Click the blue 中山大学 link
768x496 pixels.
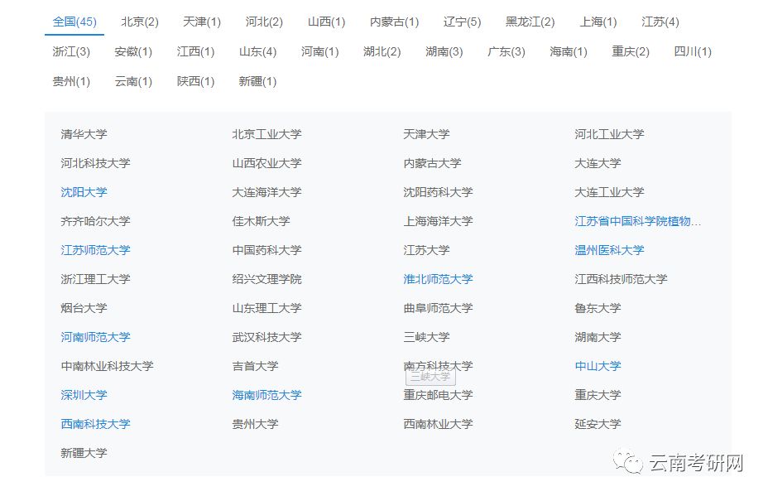pyautogui.click(x=598, y=366)
